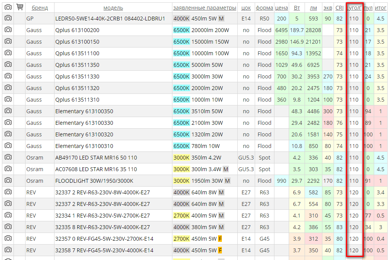
Task: Open photo for REV 32358 7 FG45 row
Action: 8,250
